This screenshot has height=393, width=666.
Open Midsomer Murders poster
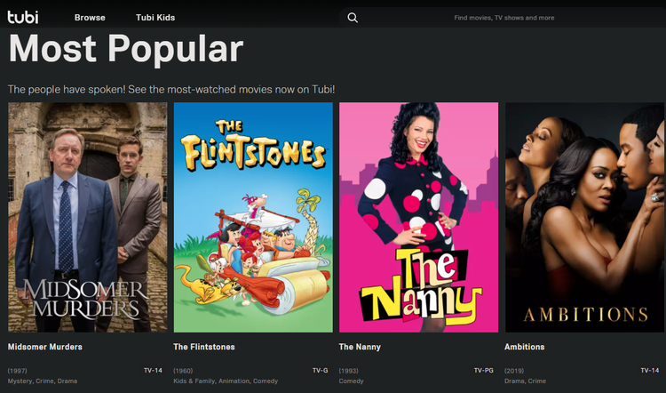[88, 217]
